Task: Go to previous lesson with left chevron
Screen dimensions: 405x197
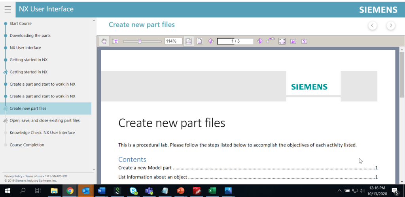Action: pyautogui.click(x=372, y=26)
